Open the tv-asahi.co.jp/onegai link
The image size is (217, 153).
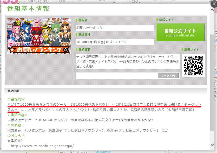click(x=42, y=146)
